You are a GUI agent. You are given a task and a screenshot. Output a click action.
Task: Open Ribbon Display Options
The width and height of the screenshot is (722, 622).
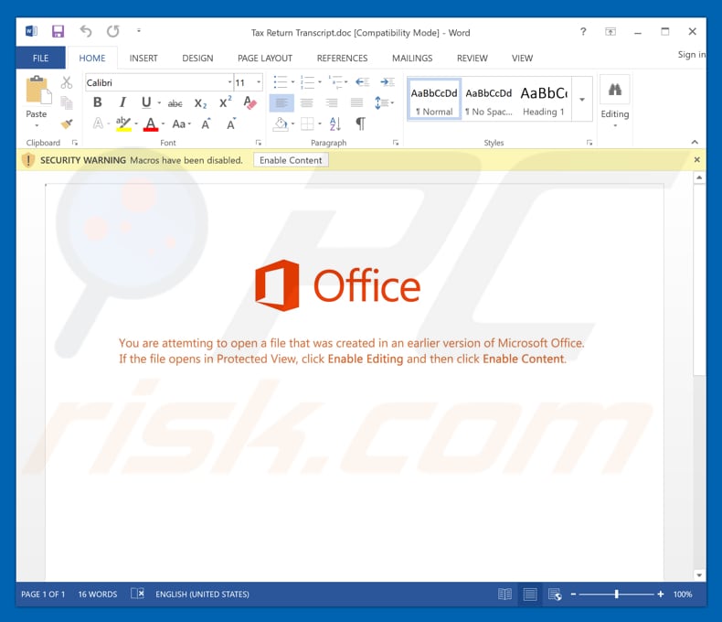(x=611, y=31)
